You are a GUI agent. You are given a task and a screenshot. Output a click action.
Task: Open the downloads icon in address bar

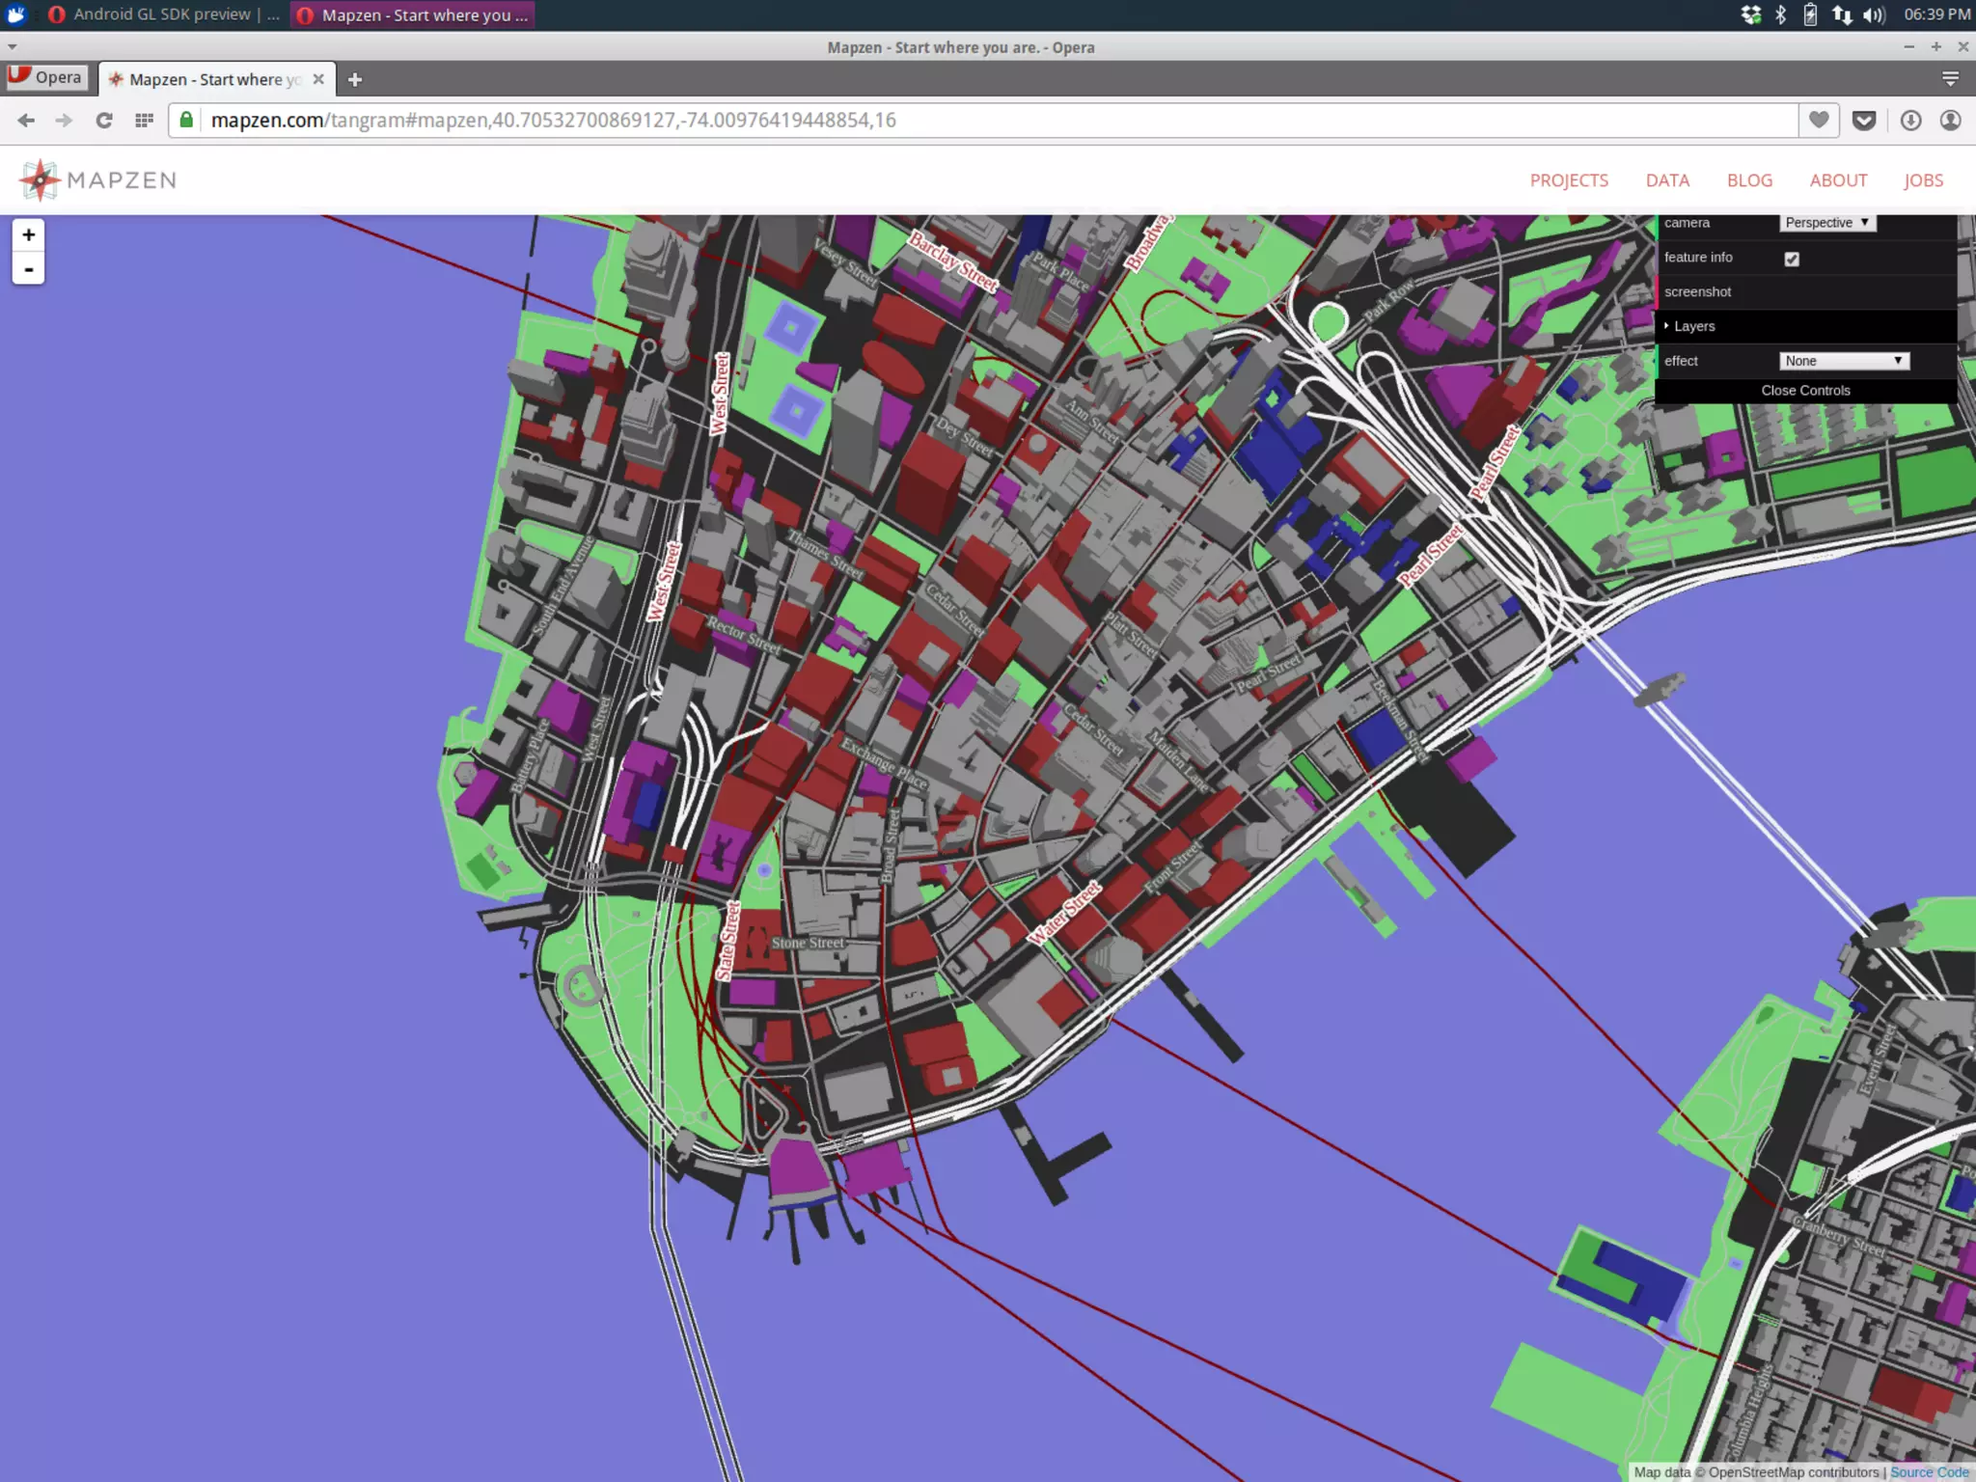tap(1910, 121)
